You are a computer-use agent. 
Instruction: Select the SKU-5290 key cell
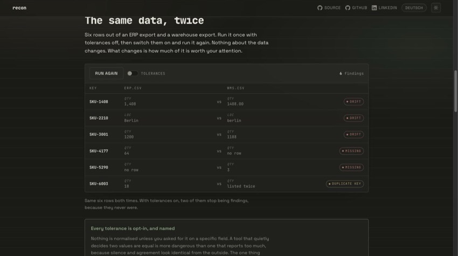[99, 168]
